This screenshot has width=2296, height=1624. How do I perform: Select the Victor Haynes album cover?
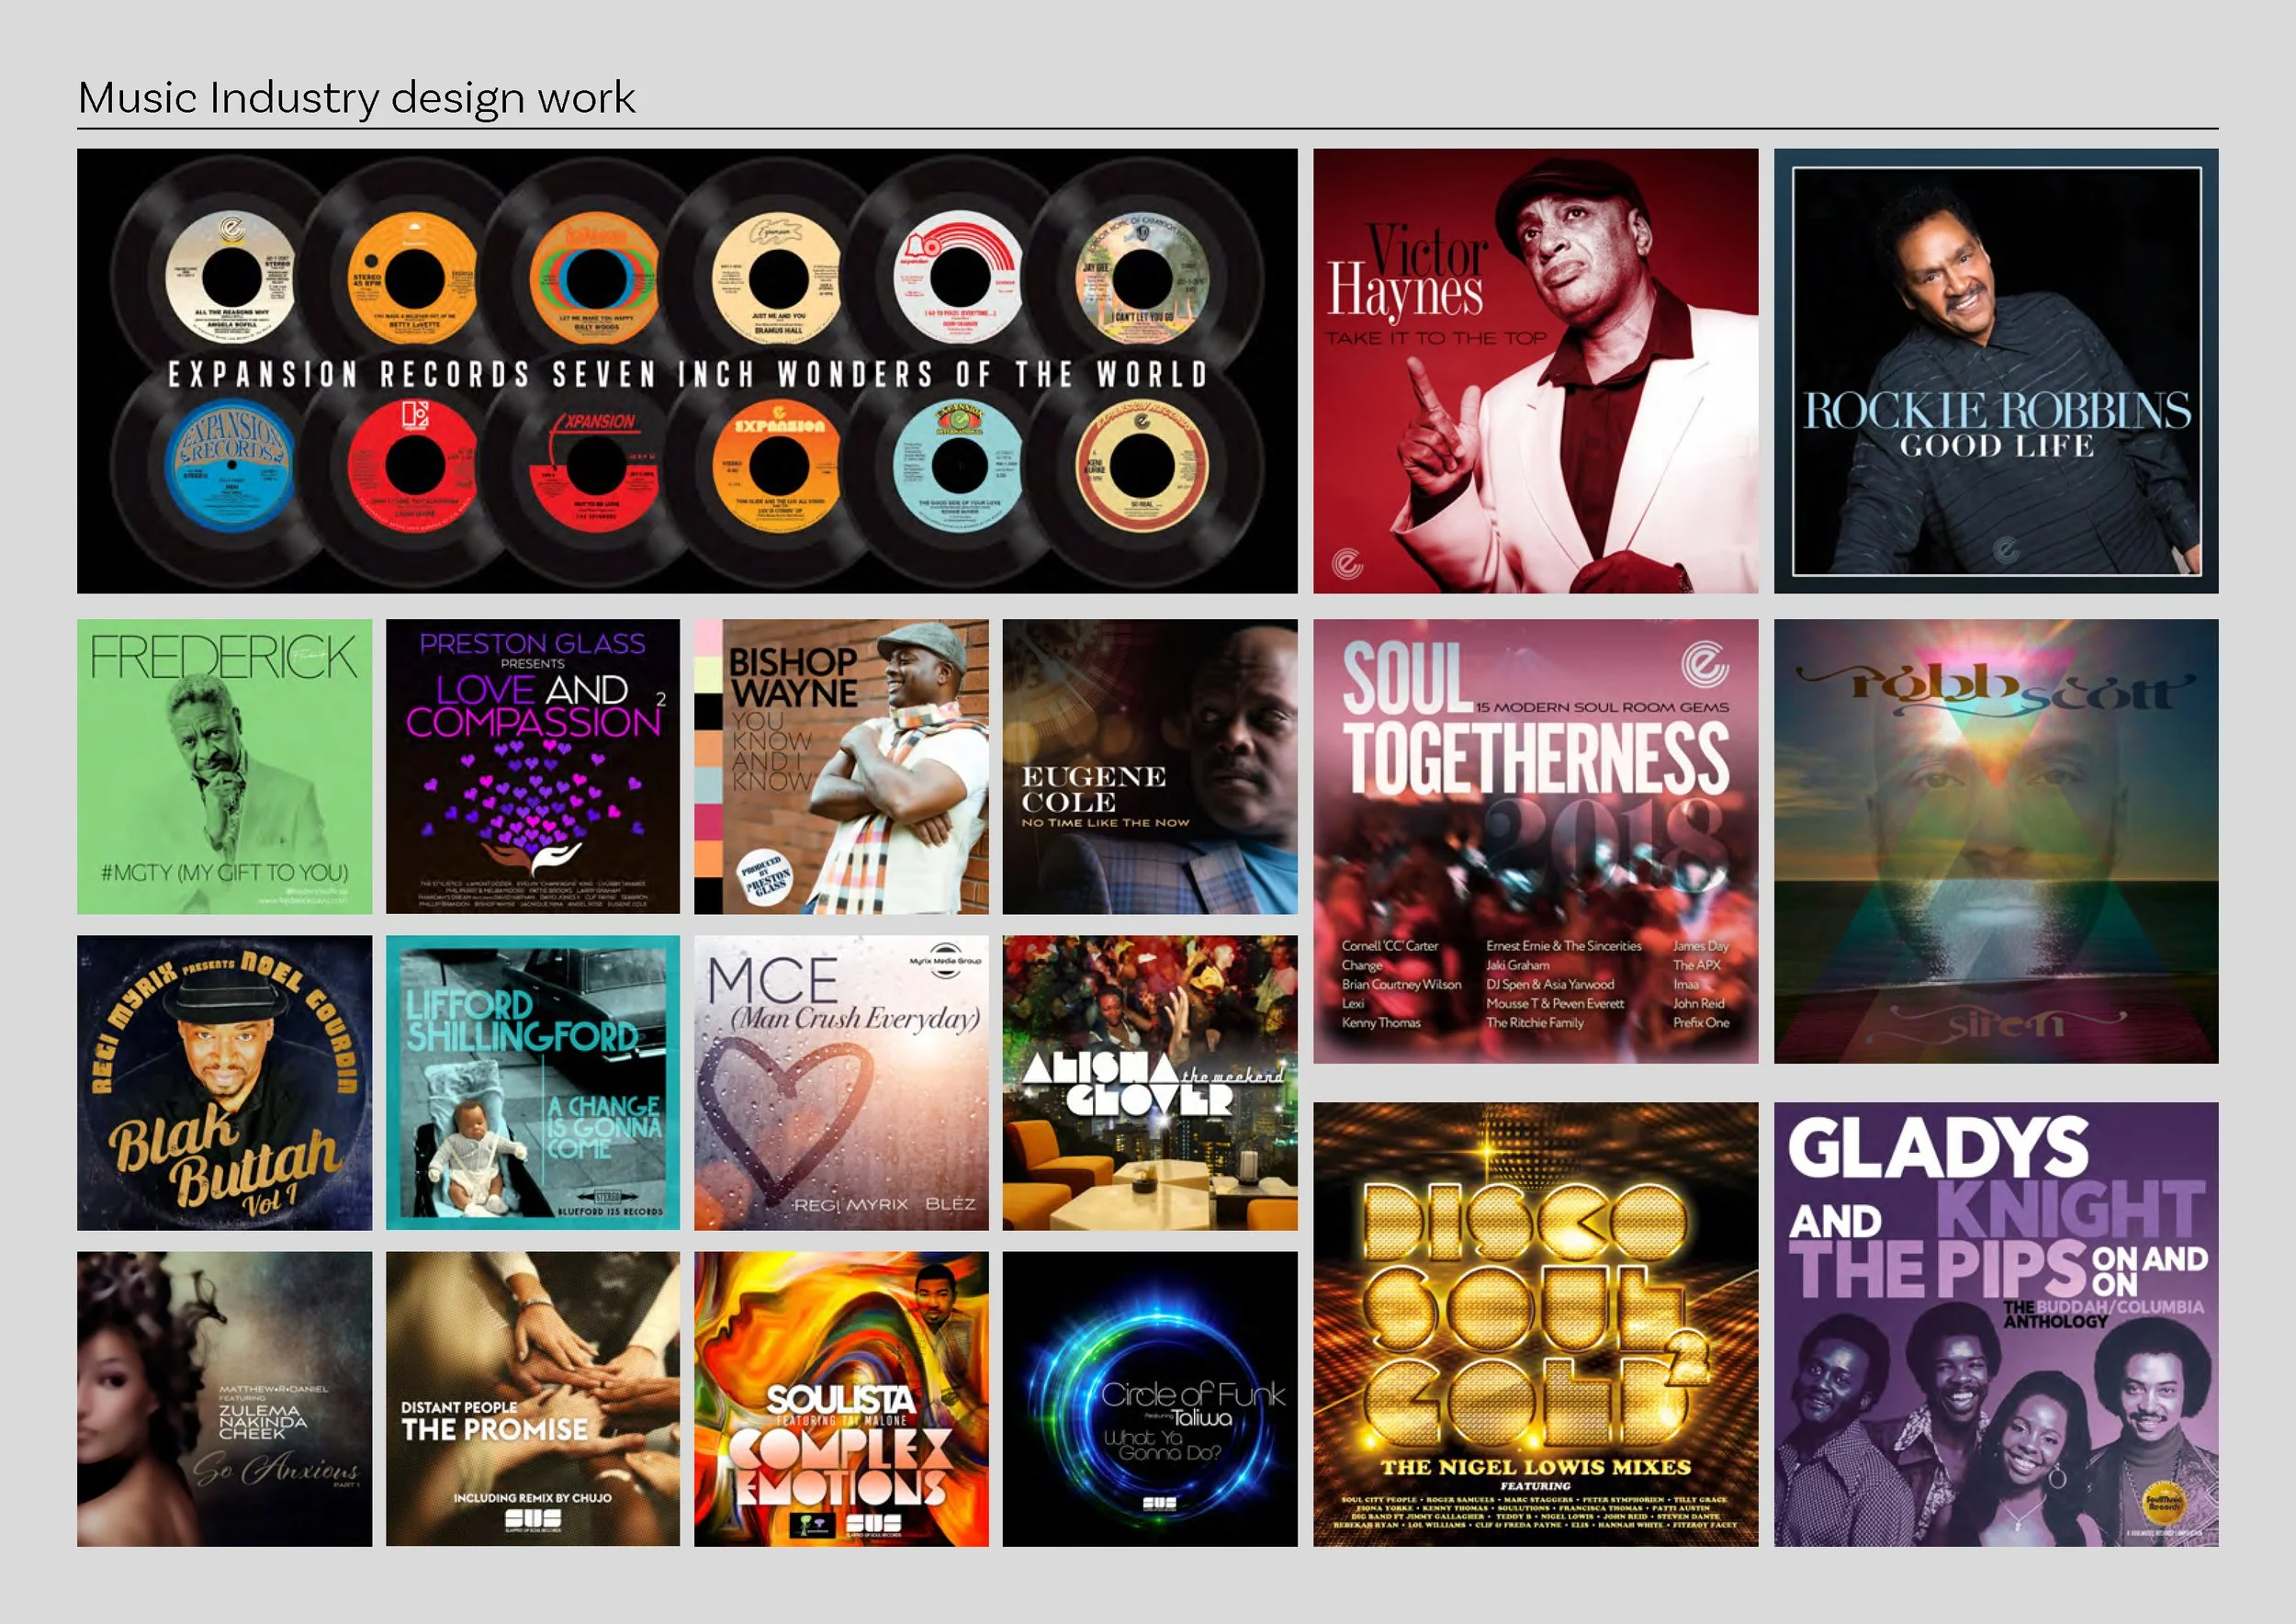[1535, 371]
